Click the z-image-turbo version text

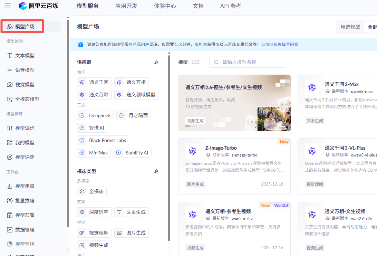(x=244, y=155)
